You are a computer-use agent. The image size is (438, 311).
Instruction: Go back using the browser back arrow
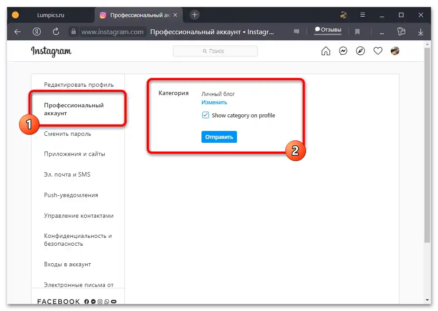click(x=18, y=32)
